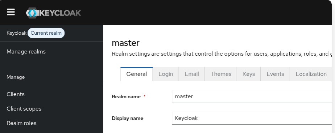Switch to the Email tab
Screen dimensions: 335x133
tap(192, 74)
